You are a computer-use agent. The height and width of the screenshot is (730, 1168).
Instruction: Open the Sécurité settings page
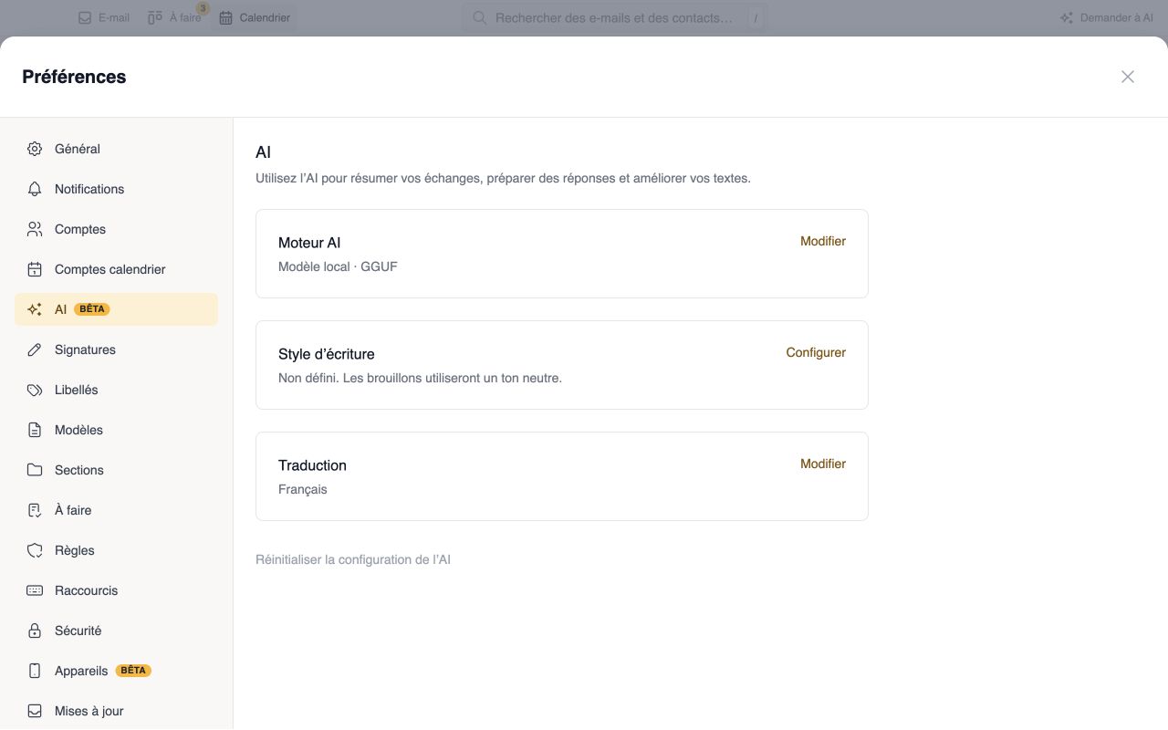pyautogui.click(x=116, y=631)
